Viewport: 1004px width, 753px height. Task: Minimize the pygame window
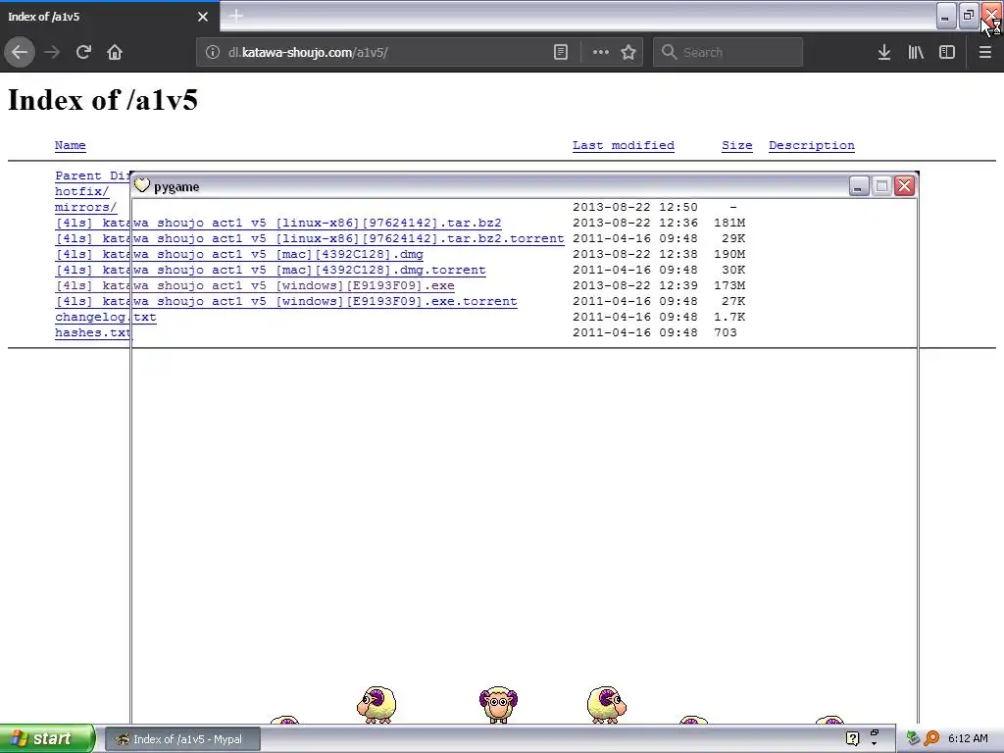point(859,186)
